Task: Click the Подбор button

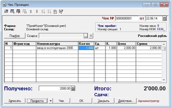Action: (x=15, y=36)
